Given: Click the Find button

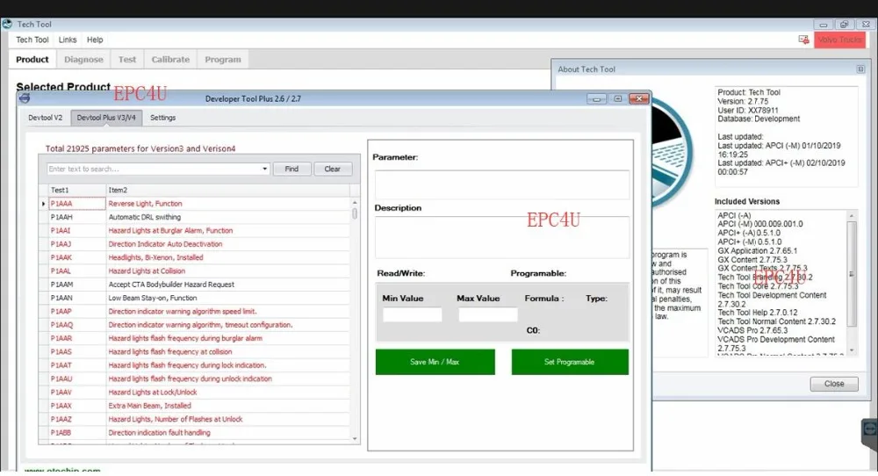Looking at the screenshot, I should pyautogui.click(x=291, y=169).
